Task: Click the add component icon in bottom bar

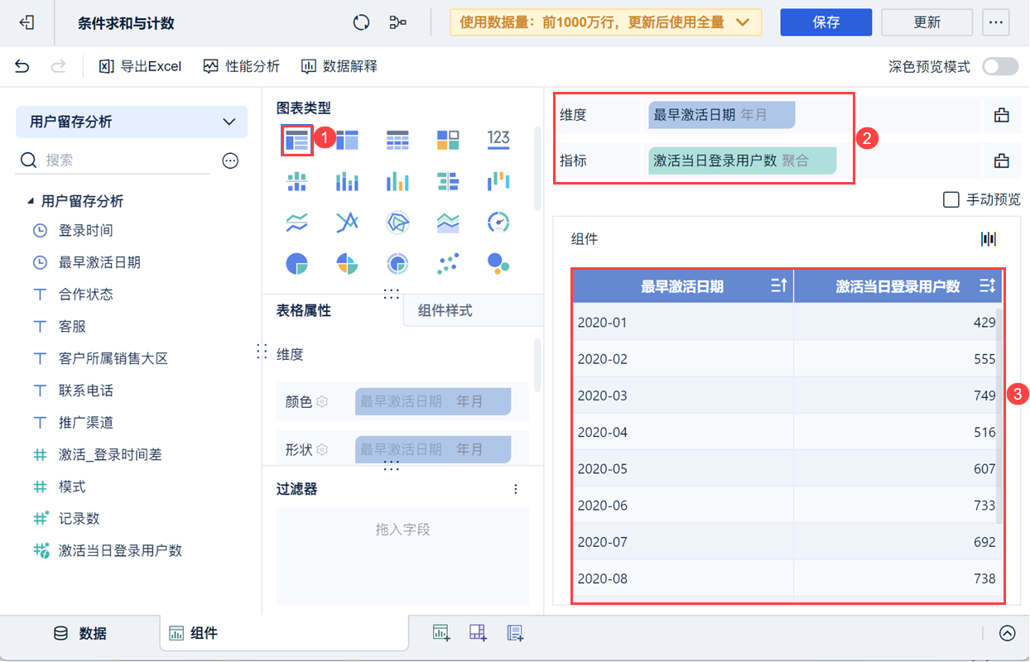Action: click(x=440, y=633)
